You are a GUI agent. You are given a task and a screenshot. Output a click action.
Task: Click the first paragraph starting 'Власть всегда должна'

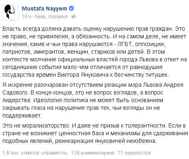pos(94,52)
